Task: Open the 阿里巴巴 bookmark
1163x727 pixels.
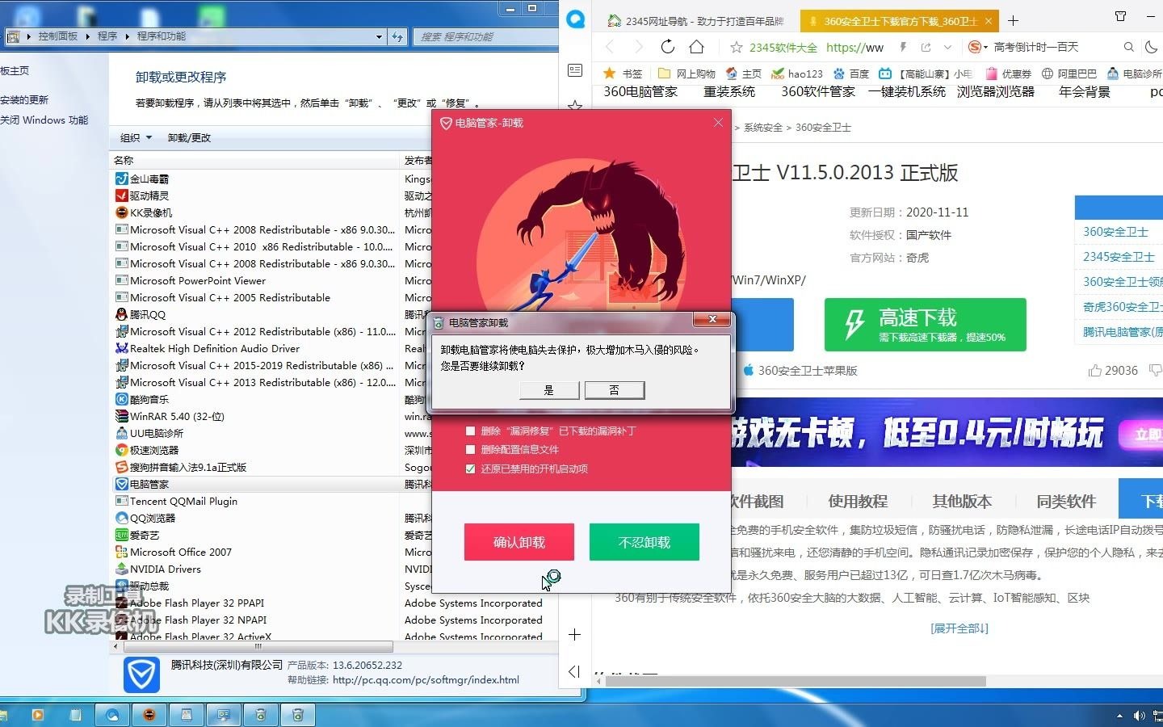Action: tap(1069, 74)
